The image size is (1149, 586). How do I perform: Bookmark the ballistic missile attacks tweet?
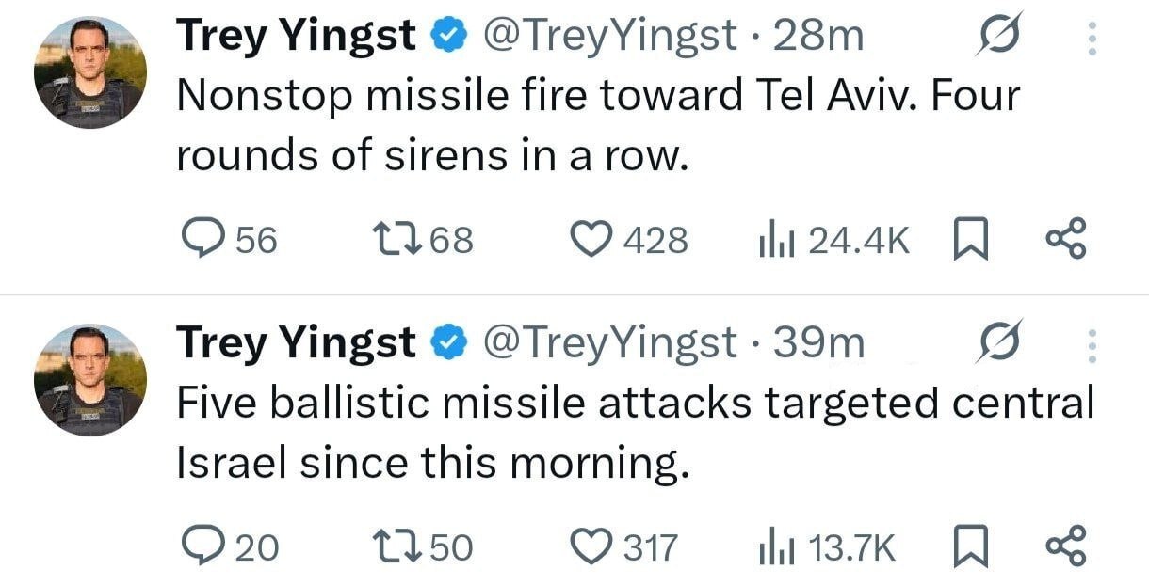click(x=968, y=546)
